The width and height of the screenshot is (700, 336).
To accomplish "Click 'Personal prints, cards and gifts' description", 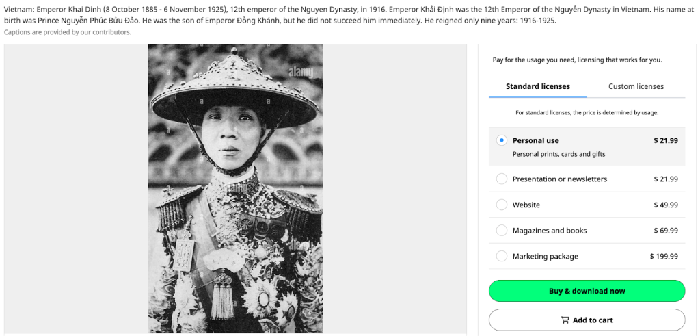I will tap(558, 154).
